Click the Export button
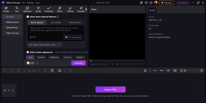206x103 pixels. [183, 3]
